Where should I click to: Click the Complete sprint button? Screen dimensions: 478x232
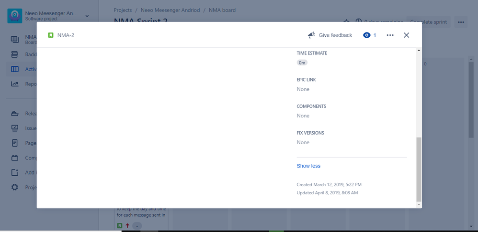(x=428, y=22)
